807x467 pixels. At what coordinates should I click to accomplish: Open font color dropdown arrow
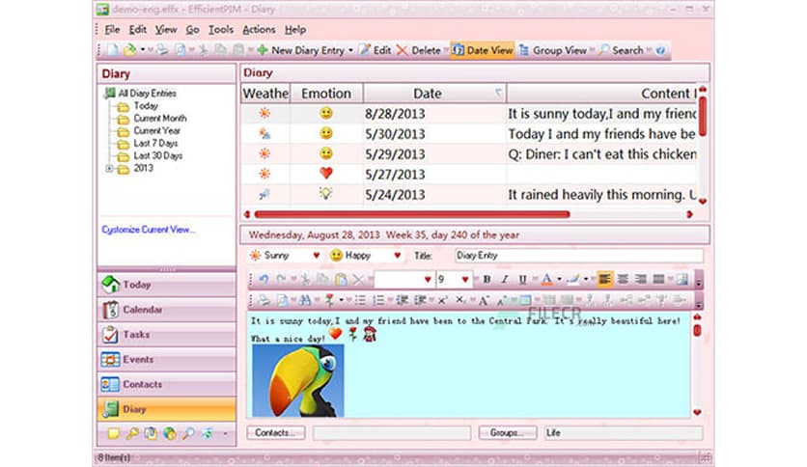point(559,279)
